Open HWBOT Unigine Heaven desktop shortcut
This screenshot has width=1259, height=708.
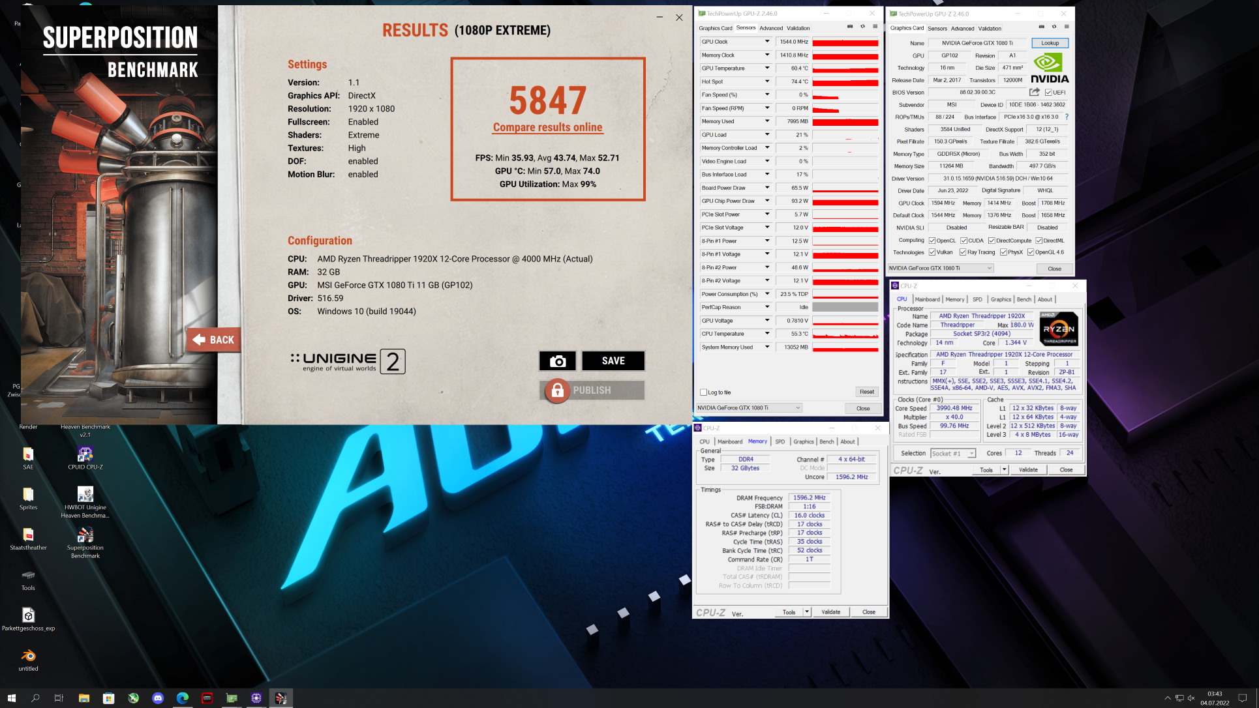coord(85,502)
